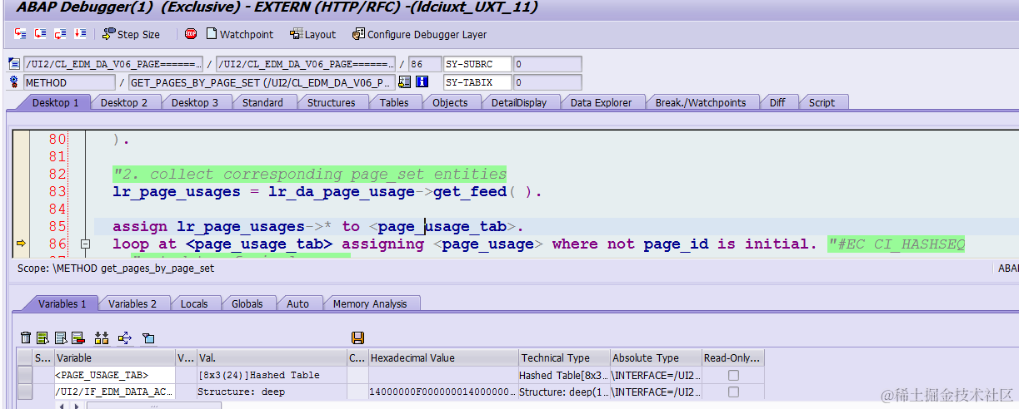Click the second list icon in variables toolbar
1019x409 pixels.
60,338
